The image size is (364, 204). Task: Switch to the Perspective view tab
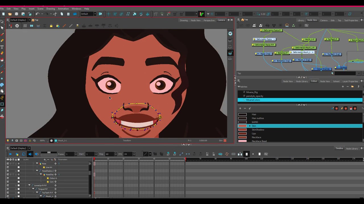[209, 20]
